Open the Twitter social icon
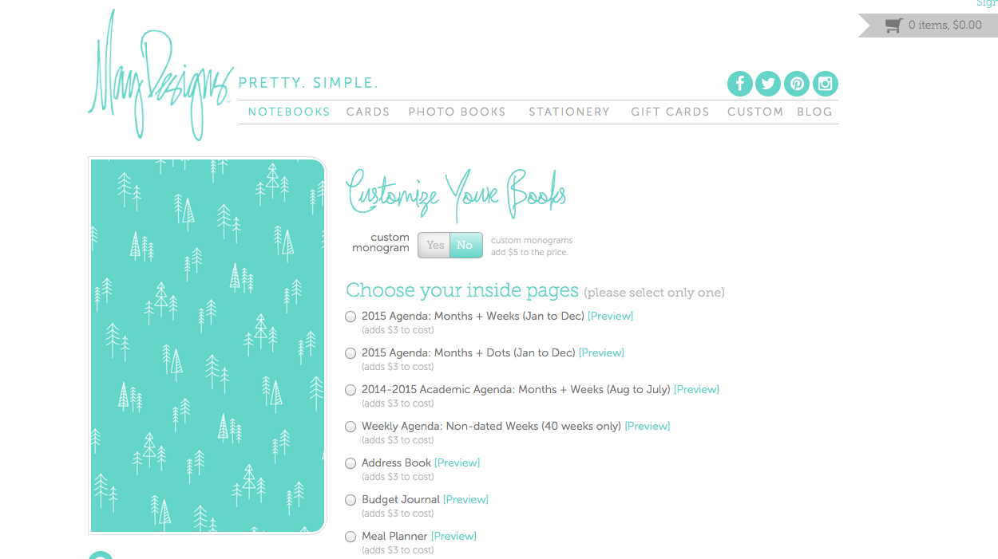Viewport: 998px width, 559px height. (768, 84)
